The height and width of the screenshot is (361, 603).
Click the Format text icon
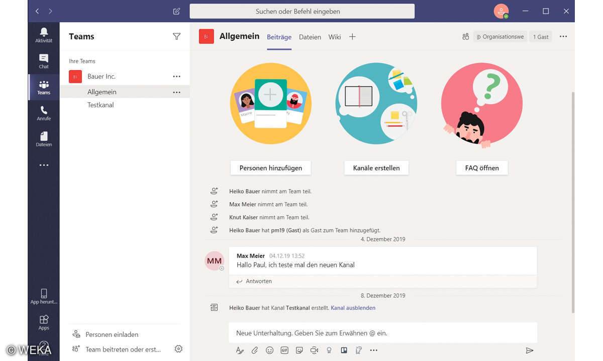coord(240,350)
